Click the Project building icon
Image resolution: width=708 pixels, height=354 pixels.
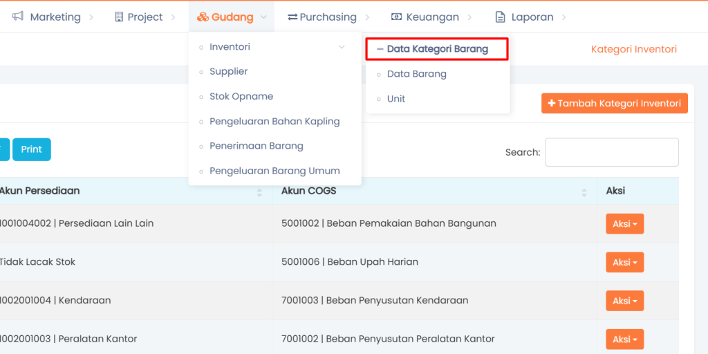[x=119, y=17]
